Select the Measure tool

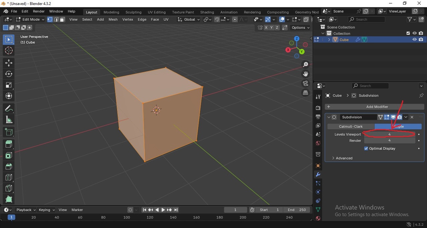coord(9,119)
